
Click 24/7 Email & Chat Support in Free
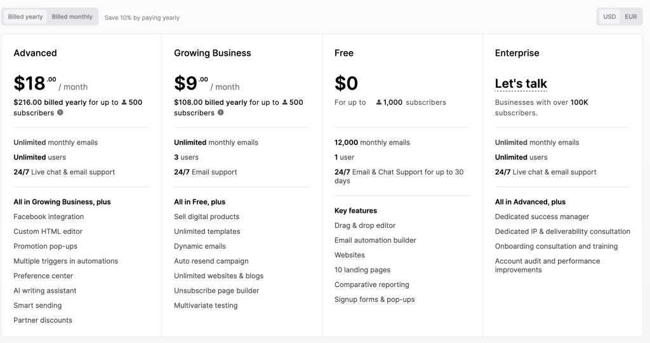399,177
